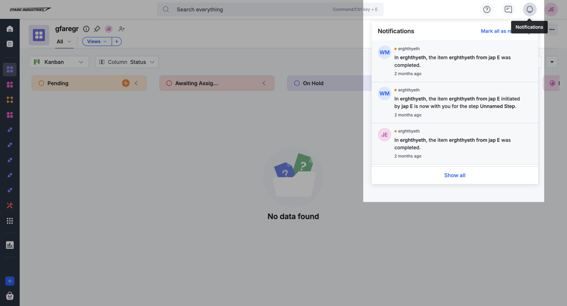567x306 pixels.
Task: Click Show all notifications link
Action: click(x=455, y=175)
